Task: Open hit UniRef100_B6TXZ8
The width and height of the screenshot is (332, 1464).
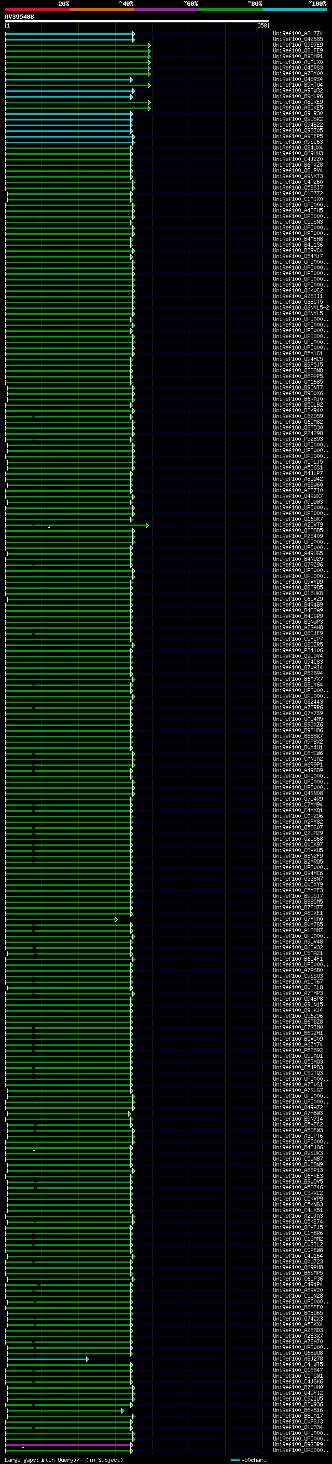Action: click(x=298, y=165)
